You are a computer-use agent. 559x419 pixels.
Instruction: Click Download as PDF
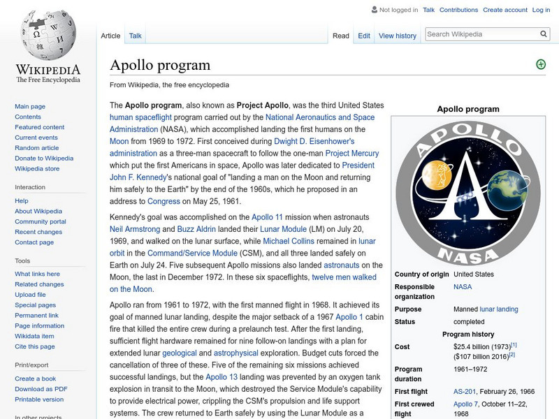click(x=41, y=389)
